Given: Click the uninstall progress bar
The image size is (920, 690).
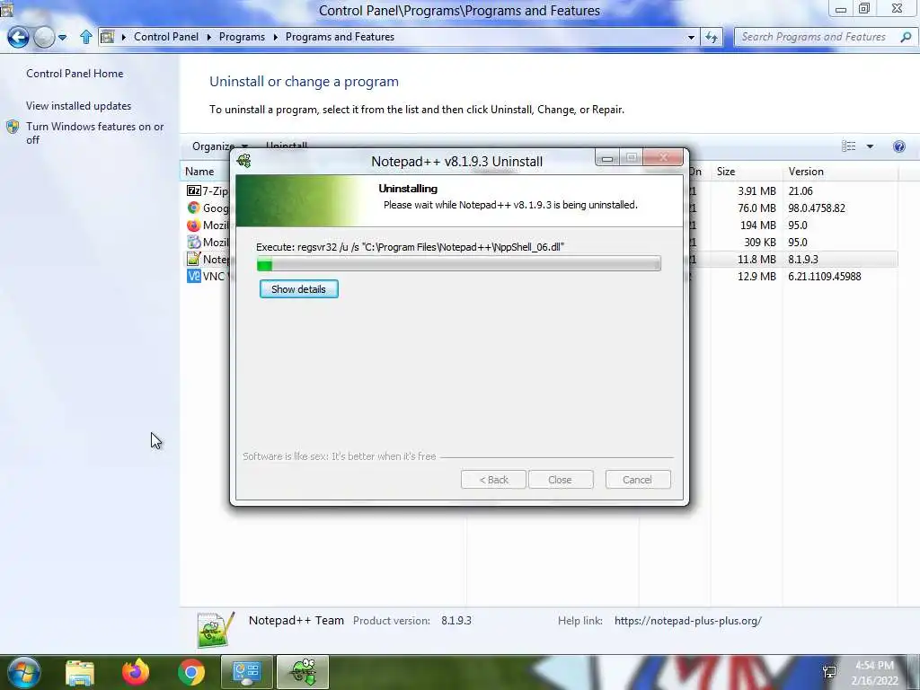Looking at the screenshot, I should [458, 264].
